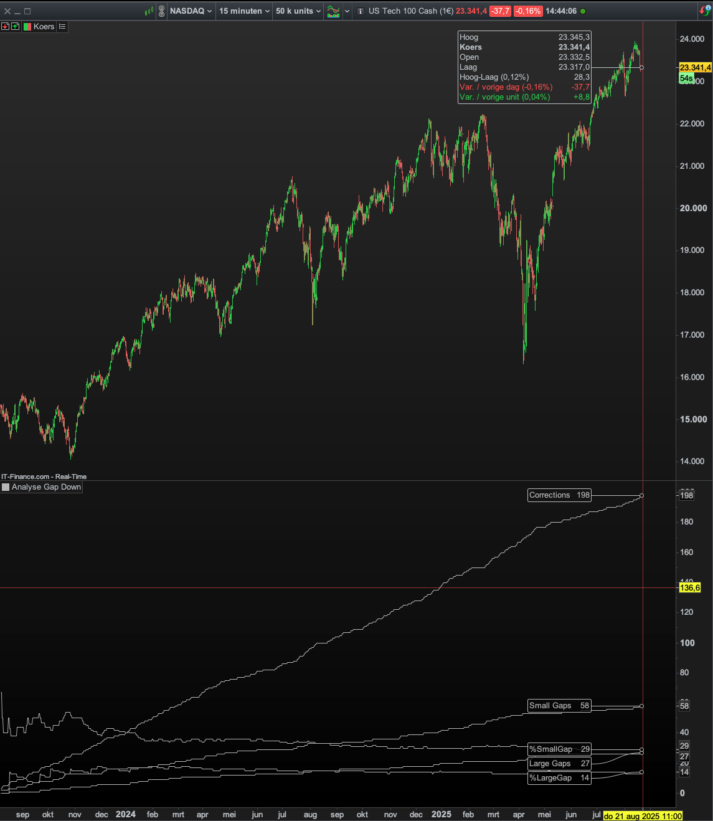
Task: Click the yellow 23.341,4 price tag on axis
Action: (x=695, y=67)
